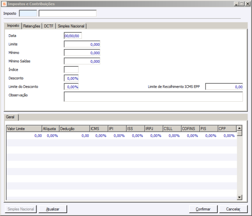Screen dimensions: 252x216
Task: Switch to the Imposto tab
Action: pos(13,26)
